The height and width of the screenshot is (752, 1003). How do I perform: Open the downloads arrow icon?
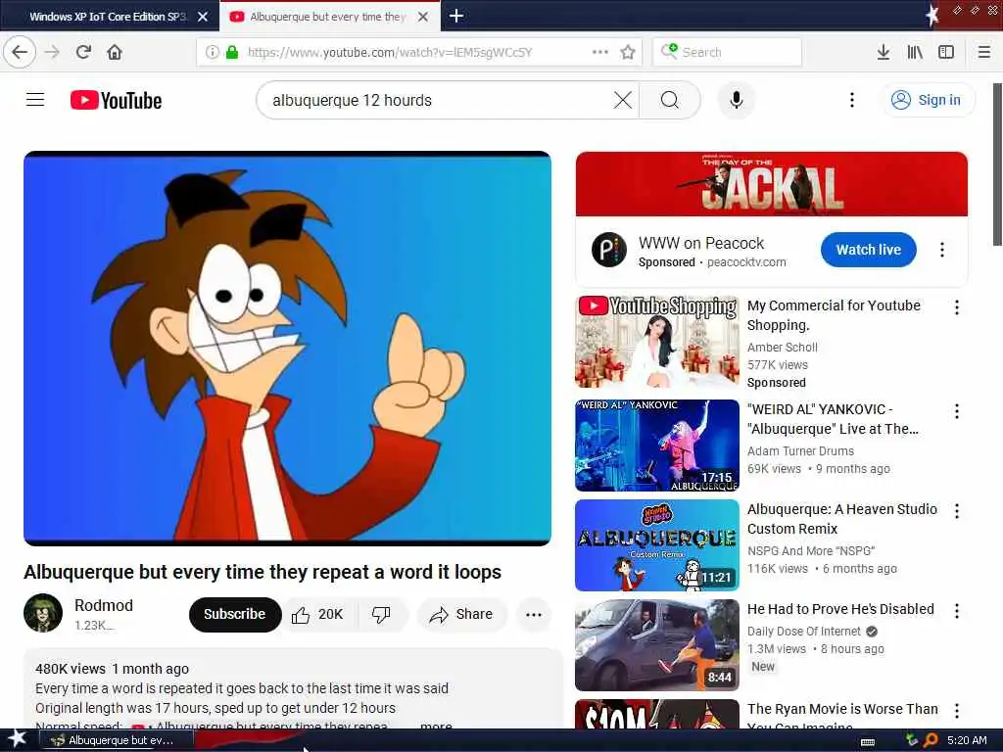[883, 52]
